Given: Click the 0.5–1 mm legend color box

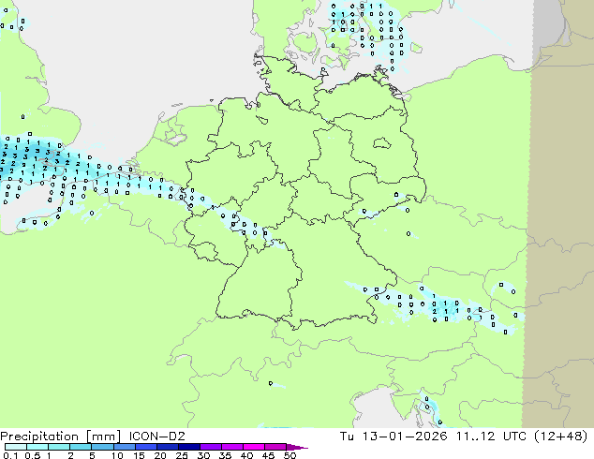Looking at the screenshot, I should (37, 447).
